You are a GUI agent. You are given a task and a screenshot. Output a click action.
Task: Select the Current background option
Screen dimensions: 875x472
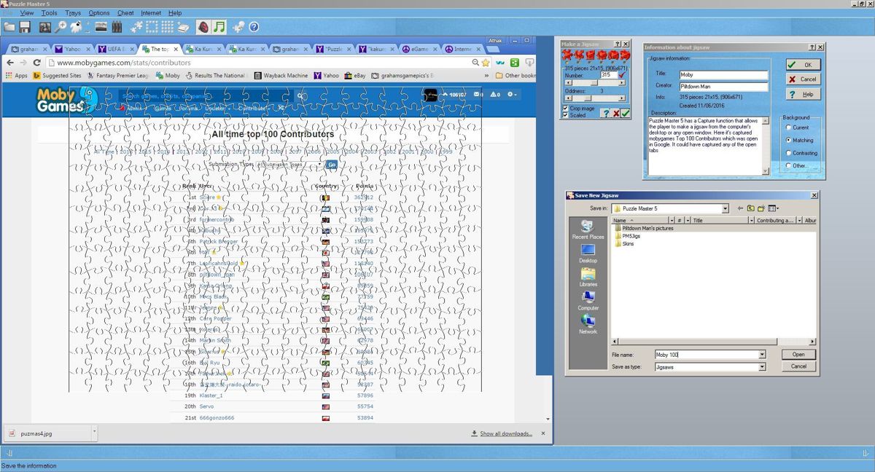point(788,127)
